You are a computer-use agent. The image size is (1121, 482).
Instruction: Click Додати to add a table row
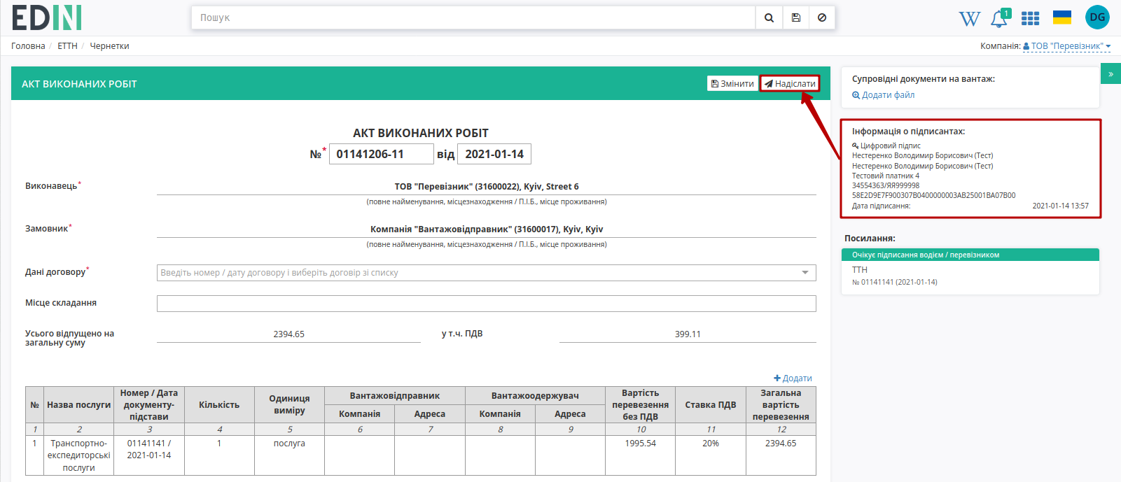[793, 378]
